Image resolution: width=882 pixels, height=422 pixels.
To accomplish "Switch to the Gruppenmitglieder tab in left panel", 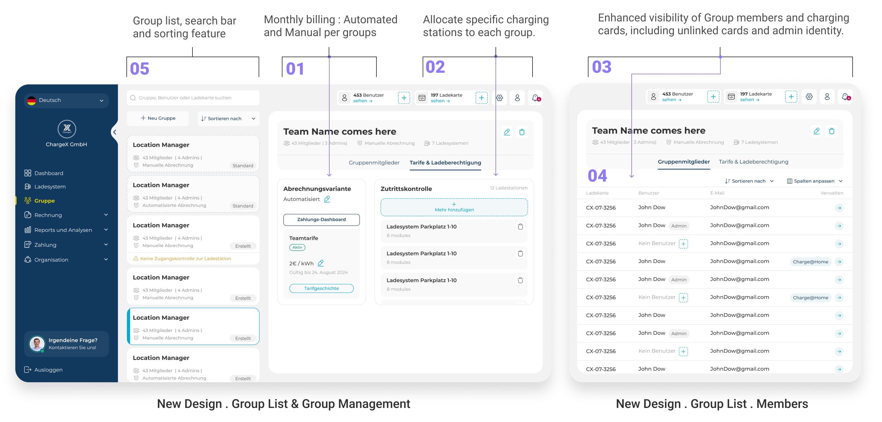I will (x=374, y=163).
